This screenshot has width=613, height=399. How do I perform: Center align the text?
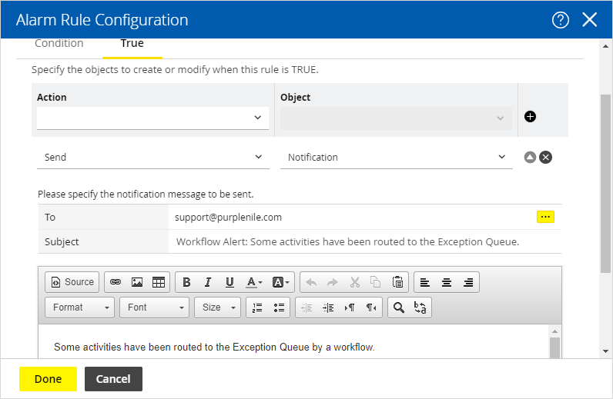(x=447, y=282)
